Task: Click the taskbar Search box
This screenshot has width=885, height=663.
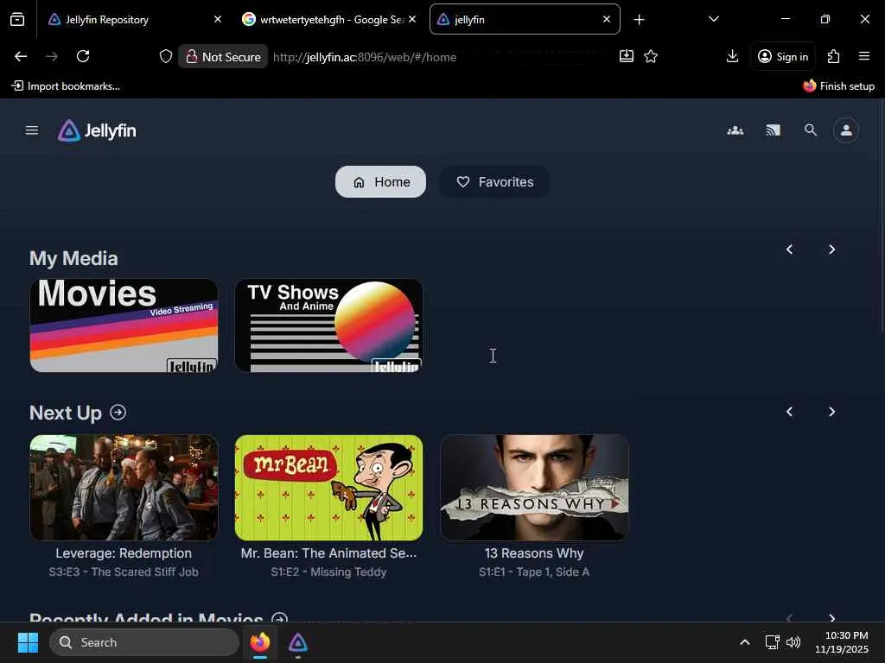Action: [x=144, y=642]
